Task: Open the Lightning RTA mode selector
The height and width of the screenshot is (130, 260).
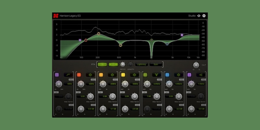Action: (141, 64)
